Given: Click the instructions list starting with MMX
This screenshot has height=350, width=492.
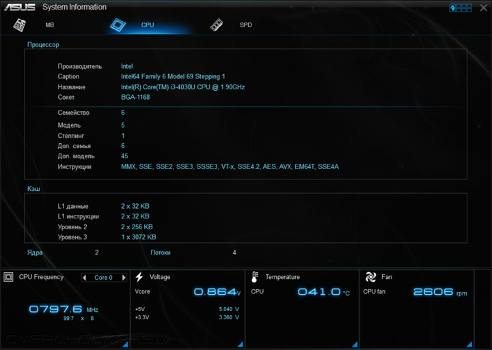Looking at the screenshot, I should pyautogui.click(x=230, y=166).
